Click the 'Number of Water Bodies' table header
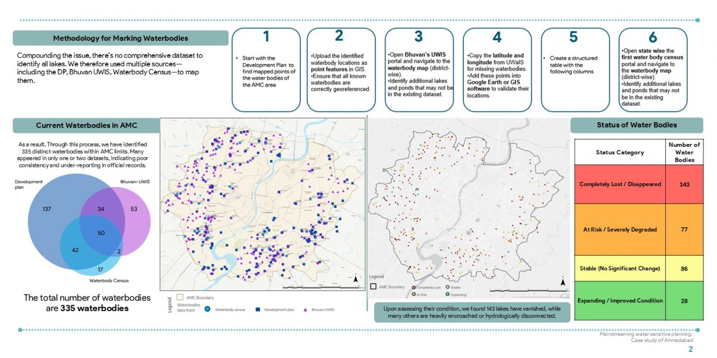Screen dimensions: 717x358 (x=684, y=152)
